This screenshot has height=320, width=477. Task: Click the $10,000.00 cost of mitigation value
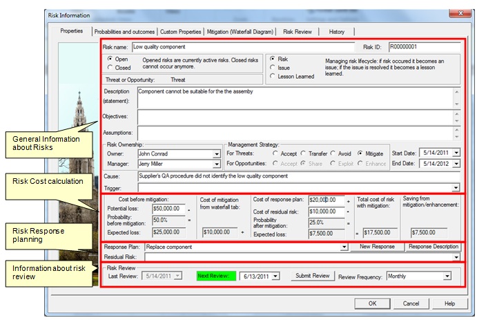click(220, 232)
